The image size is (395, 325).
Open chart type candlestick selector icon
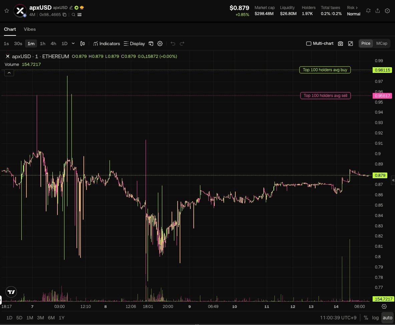82,44
